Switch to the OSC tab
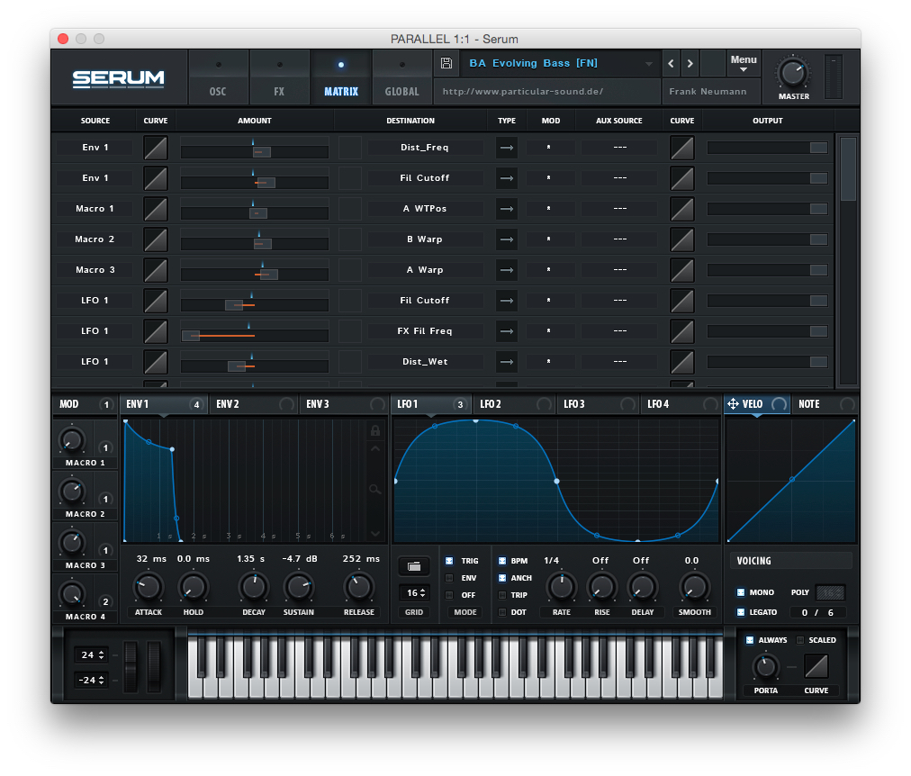The height and width of the screenshot is (776, 911). point(219,77)
